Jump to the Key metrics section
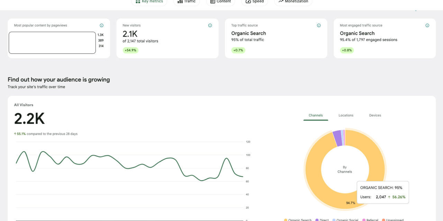Image resolution: width=443 pixels, height=221 pixels. (149, 2)
